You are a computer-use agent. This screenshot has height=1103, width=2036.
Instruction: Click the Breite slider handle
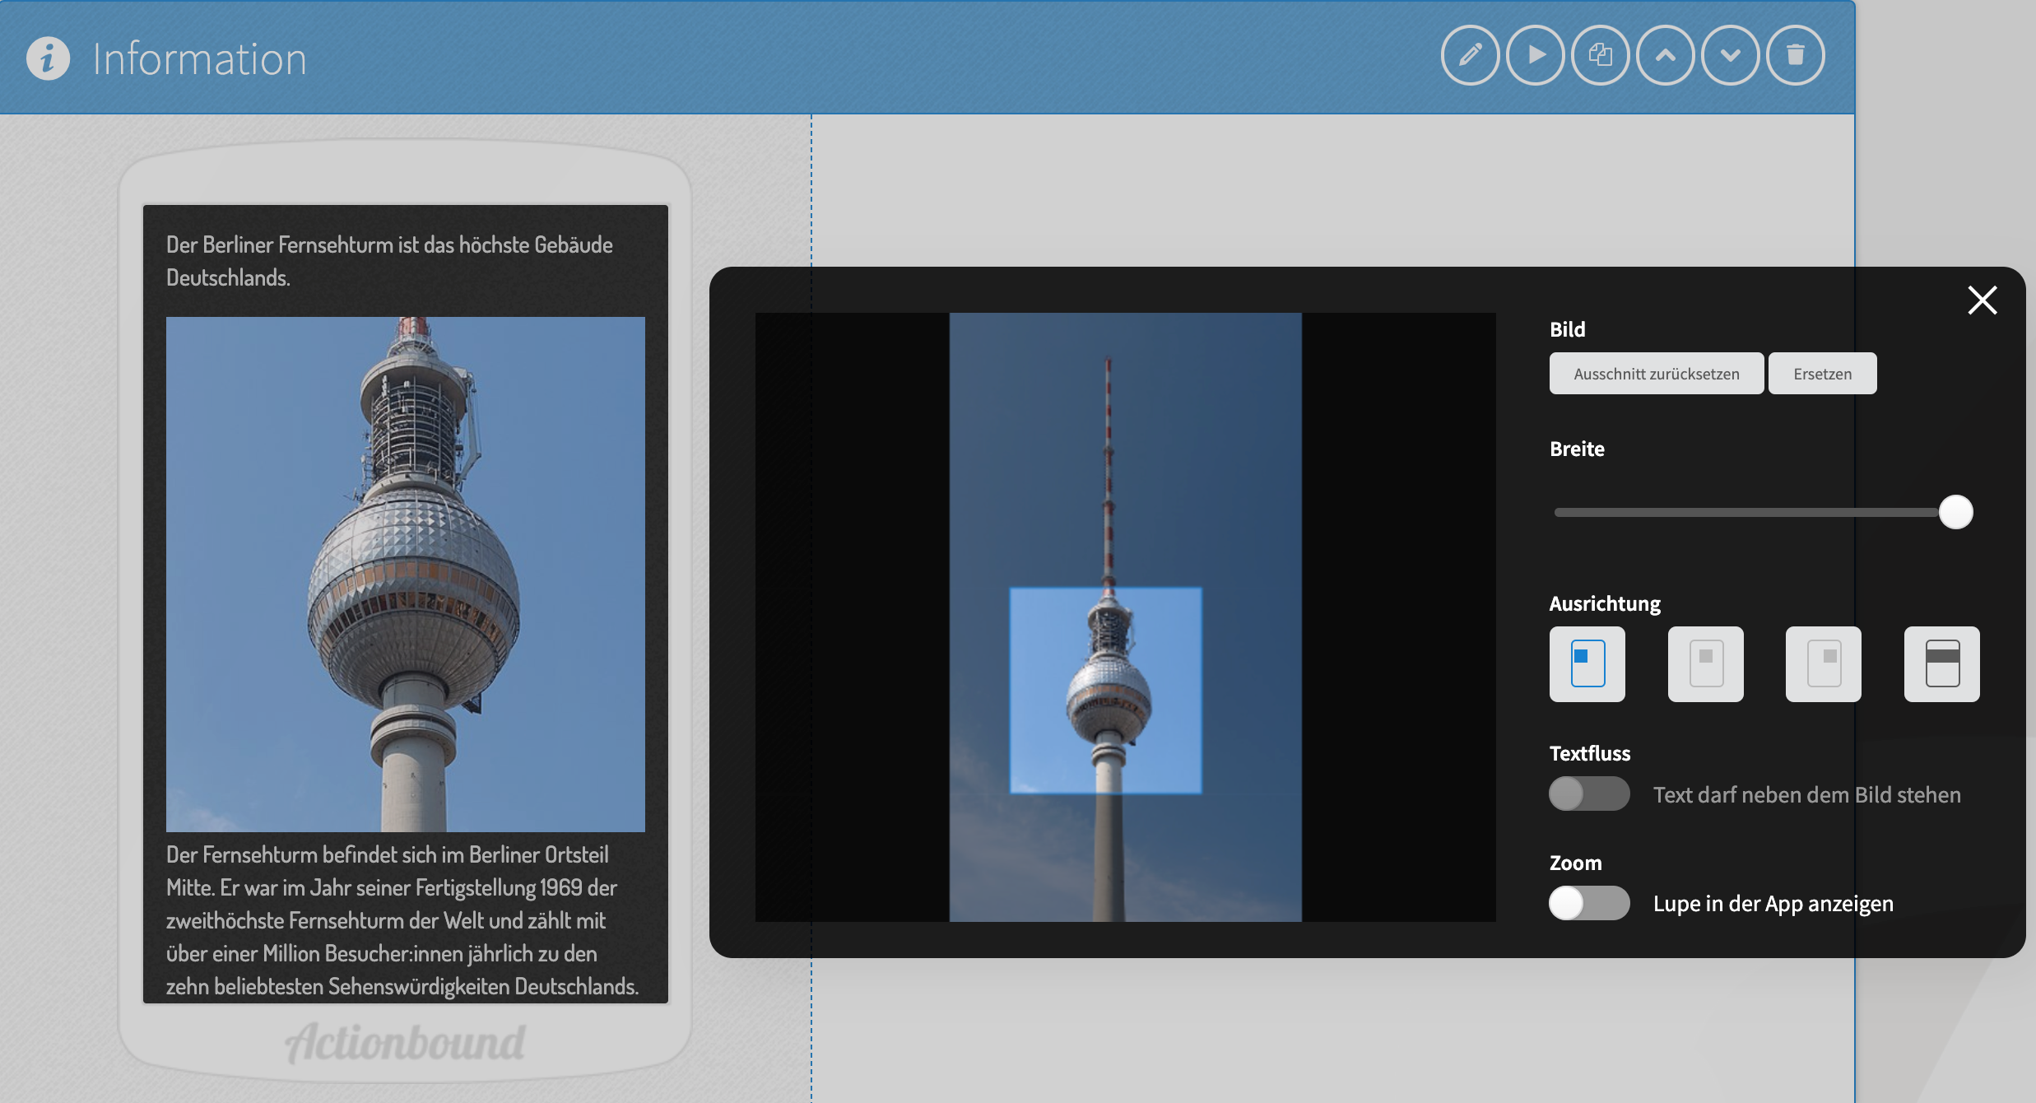point(1956,512)
